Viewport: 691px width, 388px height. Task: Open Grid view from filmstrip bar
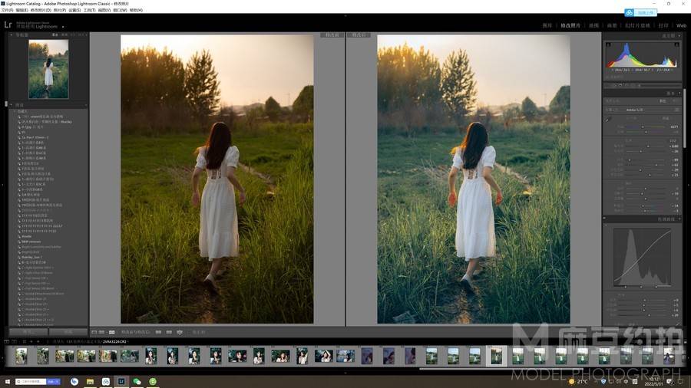coord(24,341)
